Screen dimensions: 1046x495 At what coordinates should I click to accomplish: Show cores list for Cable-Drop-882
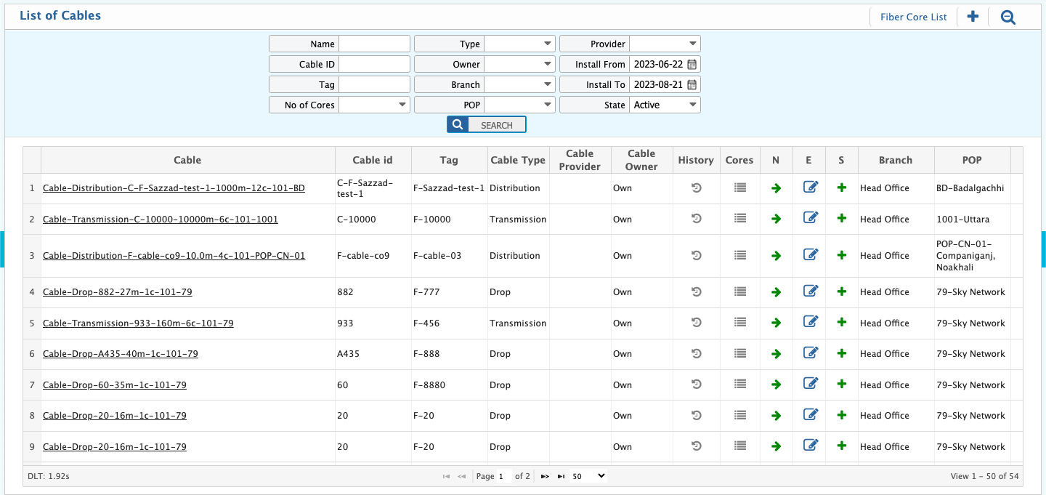point(739,291)
